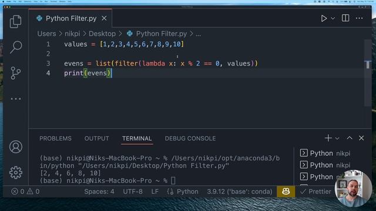
Task: Switch to the OUTPUT panel tab
Action: (96, 138)
